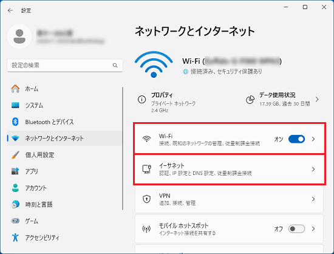This screenshot has height=254, width=334.
Task: Open the VPN row chevron
Action: pyautogui.click(x=313, y=199)
